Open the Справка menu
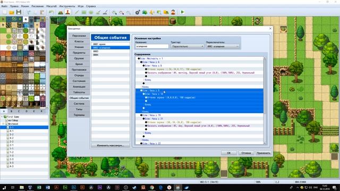340x191 pixels. (91, 6)
